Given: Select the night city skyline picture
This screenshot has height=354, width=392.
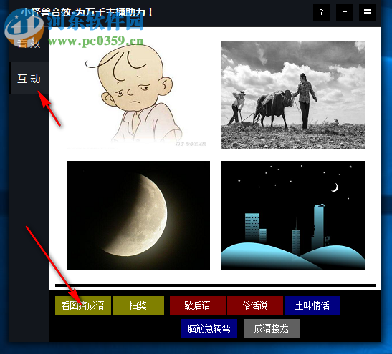Looking at the screenshot, I should point(293,215).
